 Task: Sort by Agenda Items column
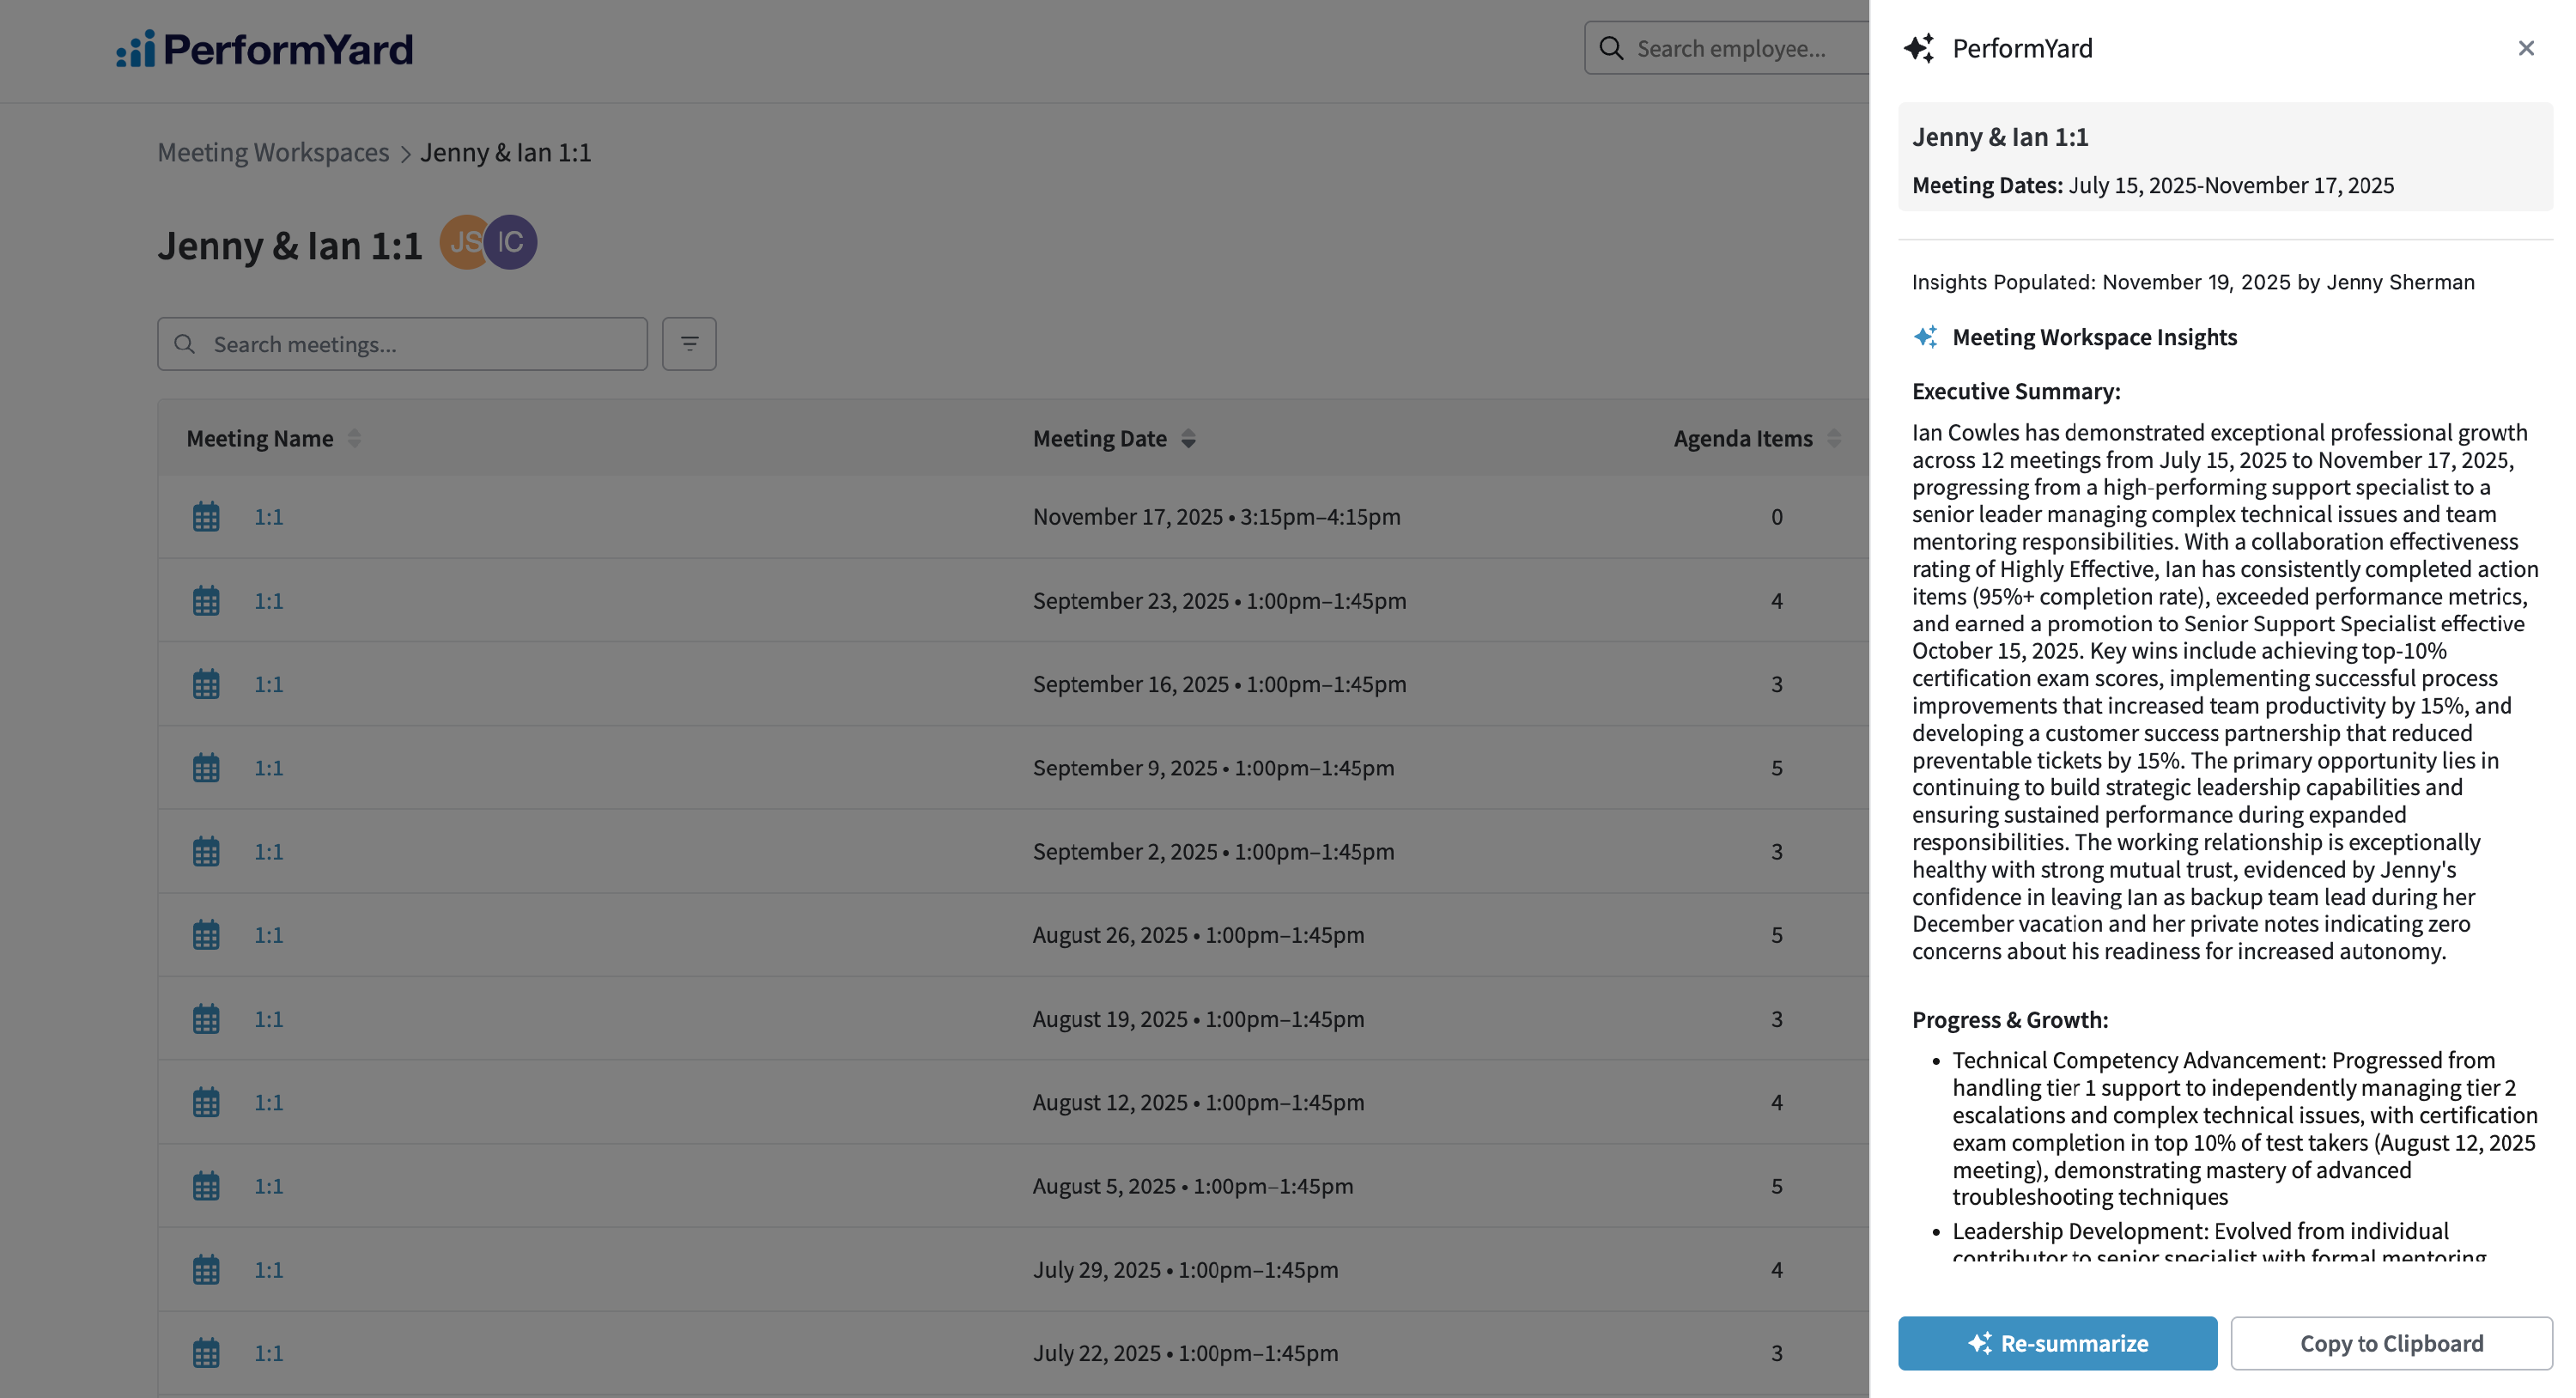coord(1833,438)
